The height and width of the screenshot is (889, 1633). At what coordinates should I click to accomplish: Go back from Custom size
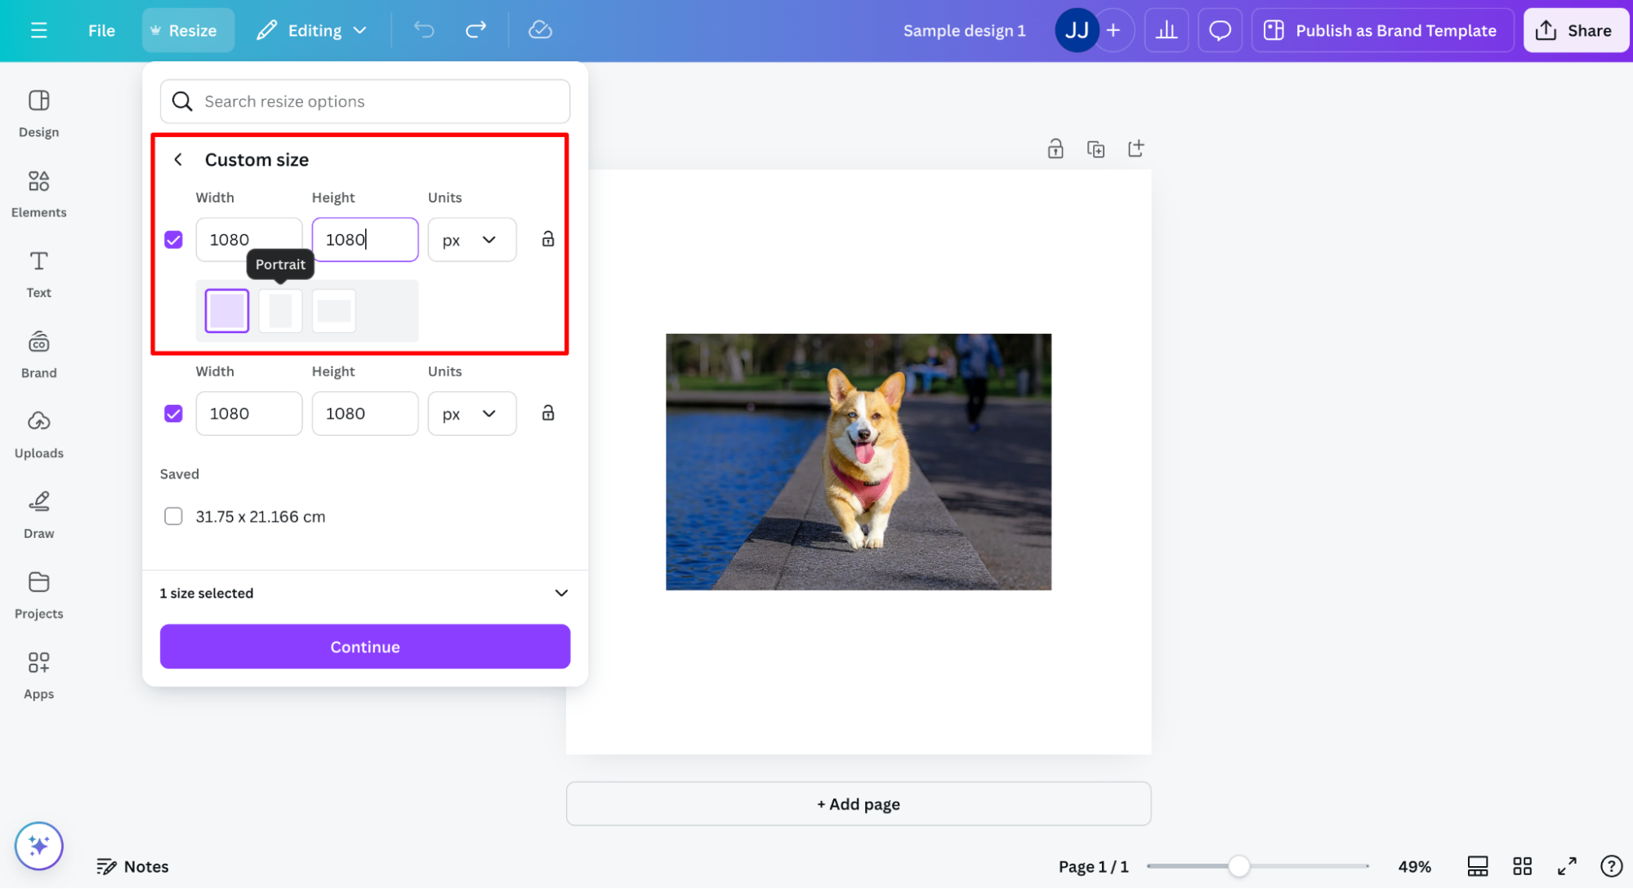coord(178,159)
